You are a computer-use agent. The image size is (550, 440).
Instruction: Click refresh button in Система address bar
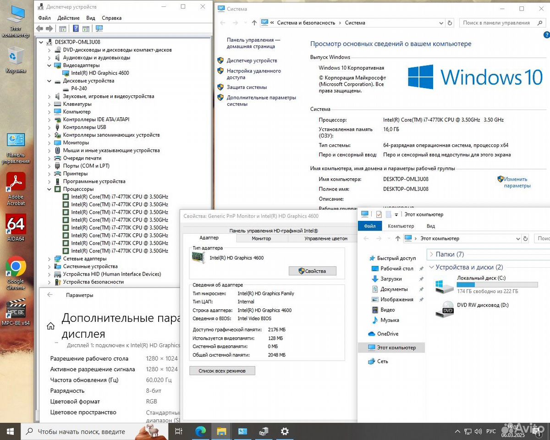click(x=450, y=22)
